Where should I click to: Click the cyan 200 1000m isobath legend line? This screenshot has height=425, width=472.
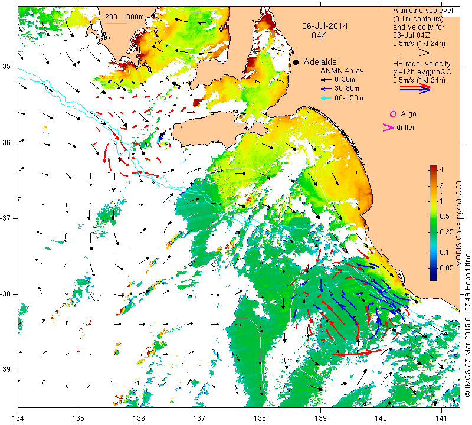tap(116, 23)
